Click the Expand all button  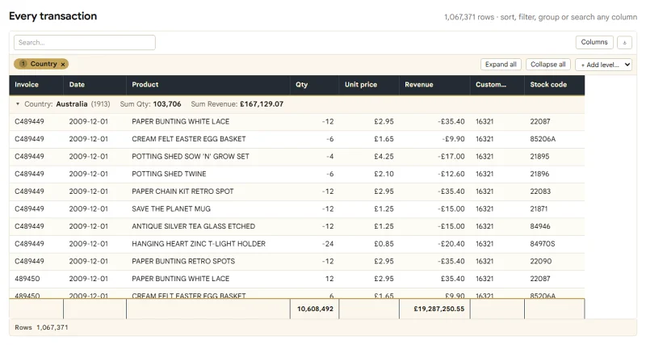pos(501,65)
